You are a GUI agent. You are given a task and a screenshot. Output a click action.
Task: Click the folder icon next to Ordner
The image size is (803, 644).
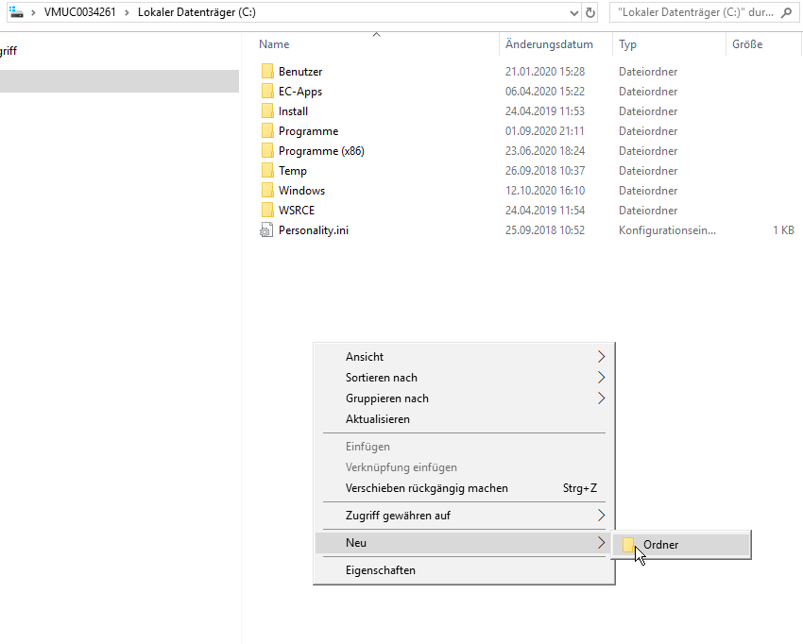tap(628, 545)
